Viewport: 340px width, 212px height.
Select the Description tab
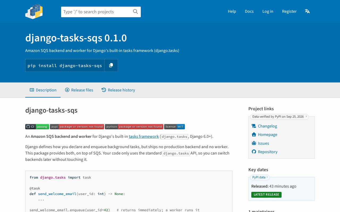click(43, 90)
